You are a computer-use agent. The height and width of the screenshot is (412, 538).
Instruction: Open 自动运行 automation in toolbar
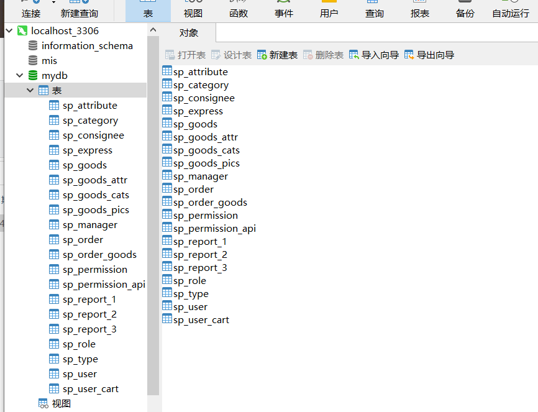pyautogui.click(x=511, y=11)
